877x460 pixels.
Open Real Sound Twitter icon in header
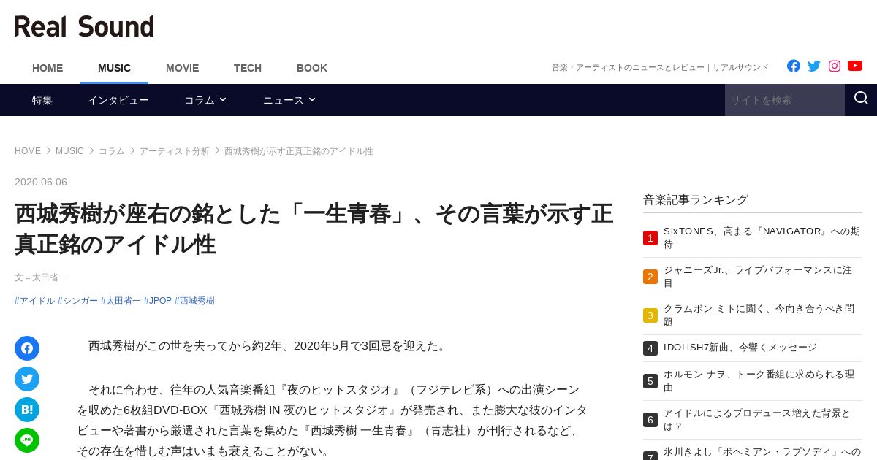814,66
